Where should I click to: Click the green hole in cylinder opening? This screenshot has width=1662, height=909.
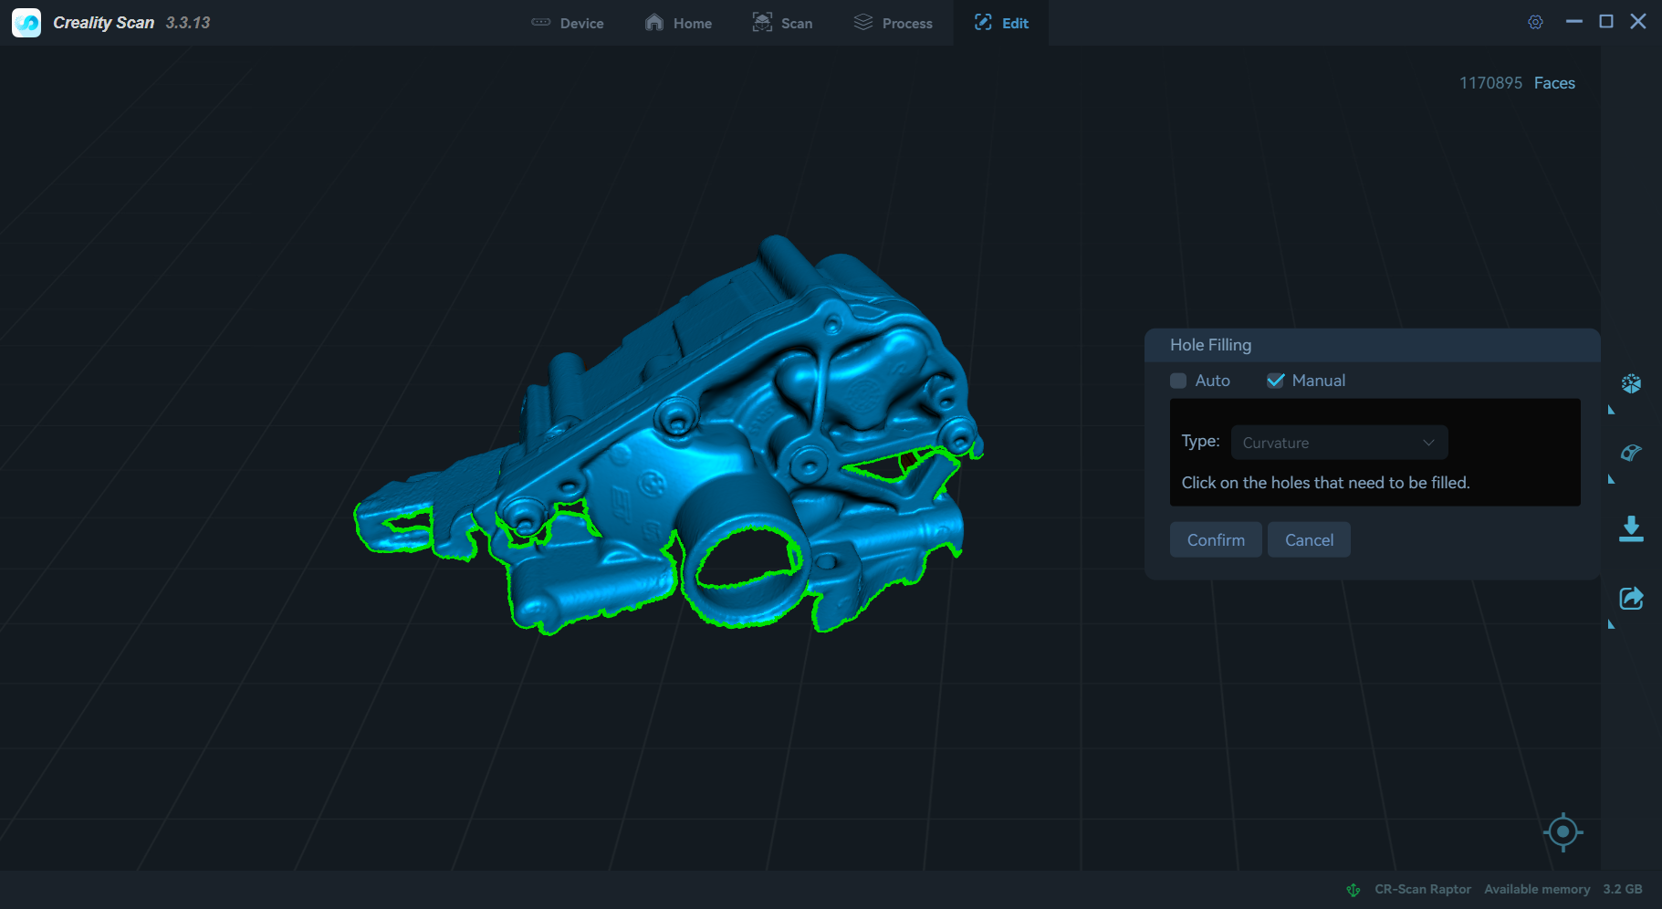click(748, 559)
